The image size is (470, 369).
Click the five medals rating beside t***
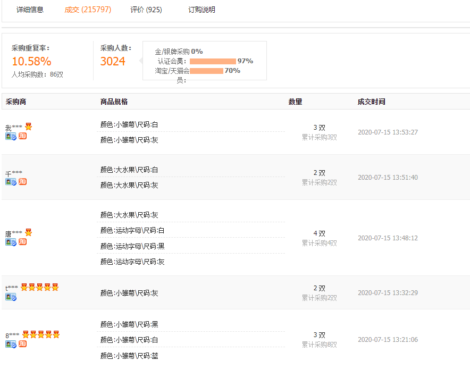tap(40, 288)
